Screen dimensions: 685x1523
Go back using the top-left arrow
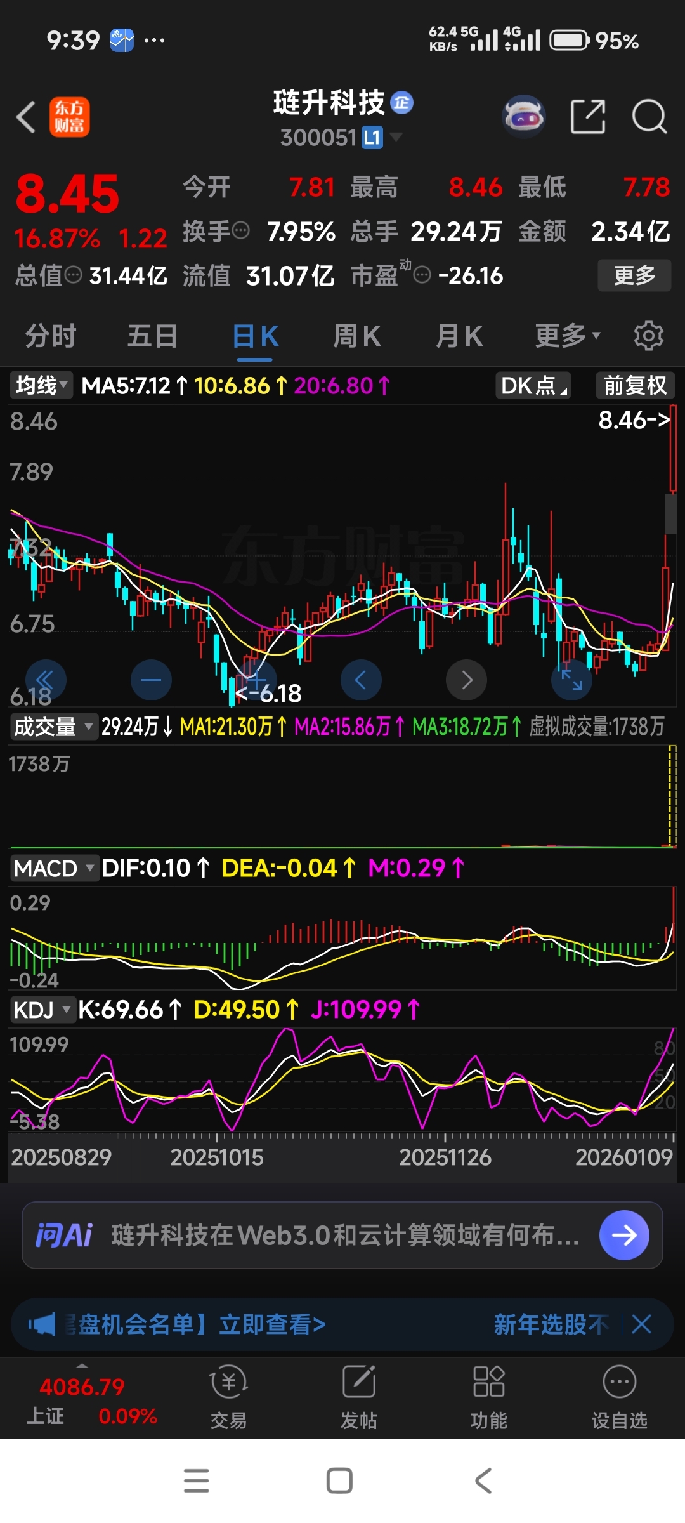coord(26,117)
